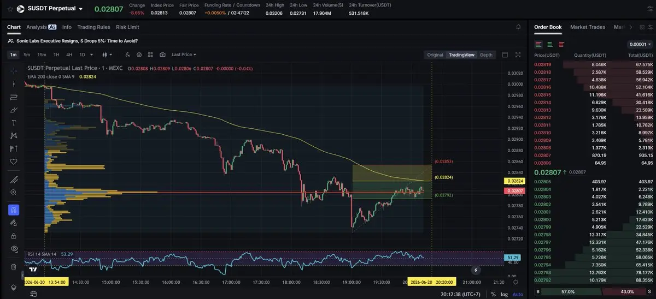The image size is (656, 299).
Task: Select the Fibonacci retracement tool
Action: (14, 97)
